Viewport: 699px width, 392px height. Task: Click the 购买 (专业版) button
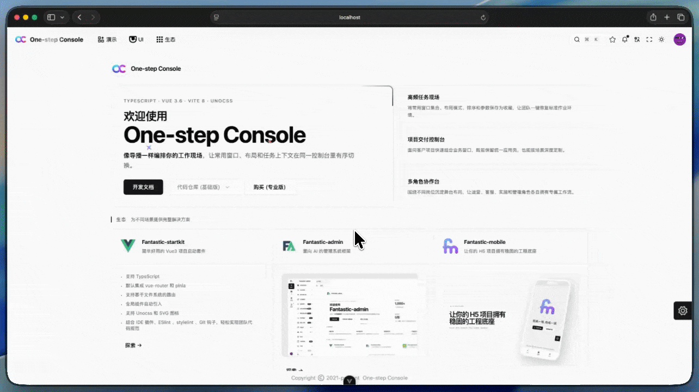point(269,187)
